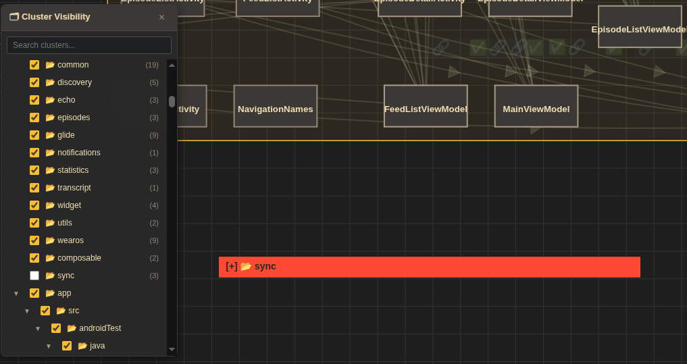Image resolution: width=687 pixels, height=364 pixels.
Task: Select the EpisodeListViewModel node
Action: click(640, 27)
